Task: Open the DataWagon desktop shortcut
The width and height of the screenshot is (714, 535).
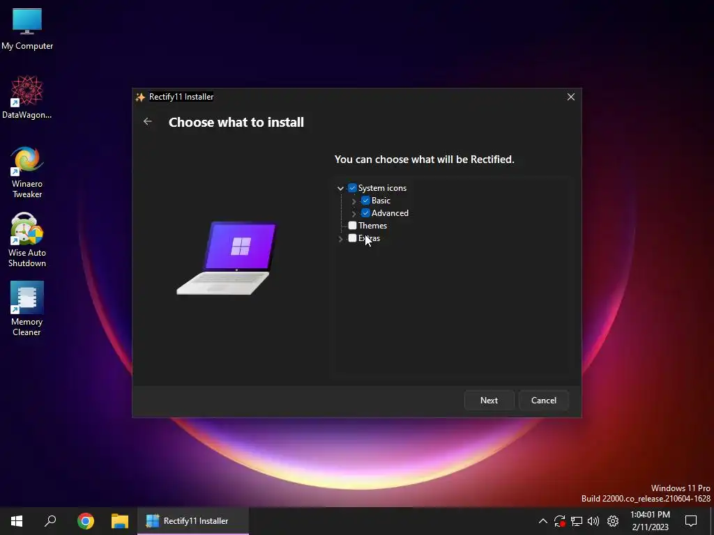Action: [27, 98]
